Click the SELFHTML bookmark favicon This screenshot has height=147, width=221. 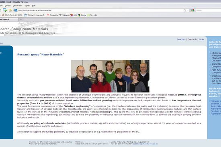[x=3, y=15]
